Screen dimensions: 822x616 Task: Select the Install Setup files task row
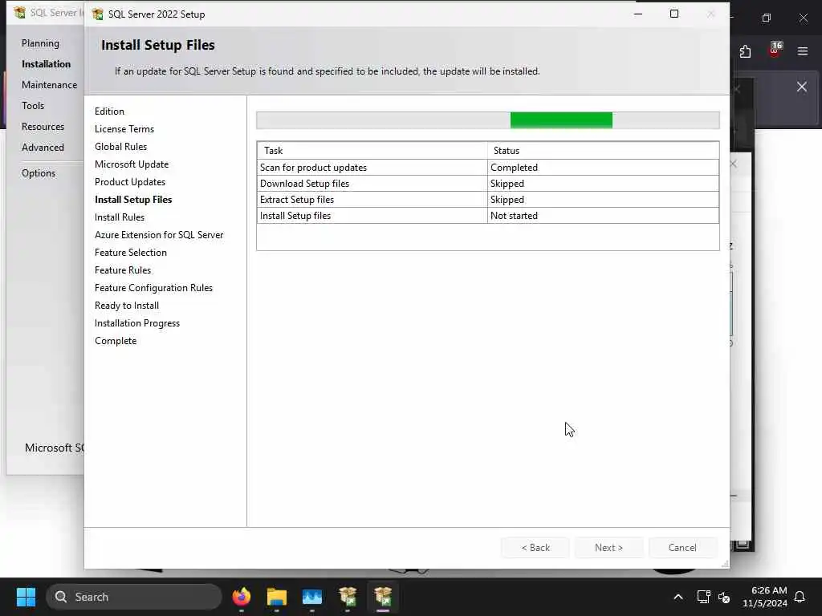tap(487, 216)
